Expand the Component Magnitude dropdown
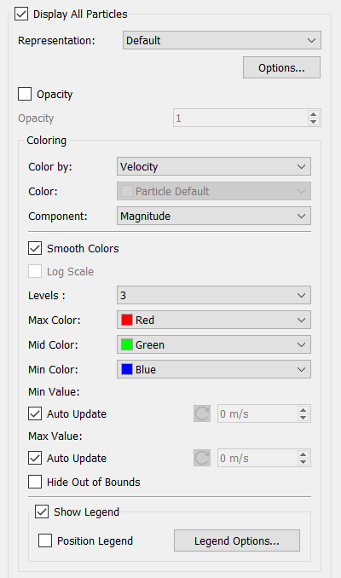341x578 pixels. (x=214, y=216)
